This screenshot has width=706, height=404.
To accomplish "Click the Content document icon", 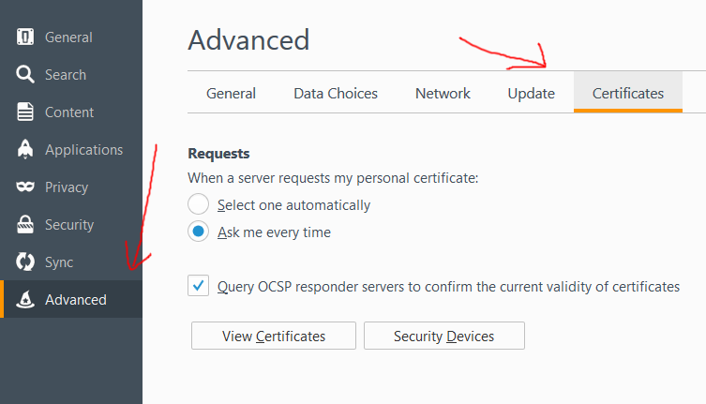I will point(25,112).
